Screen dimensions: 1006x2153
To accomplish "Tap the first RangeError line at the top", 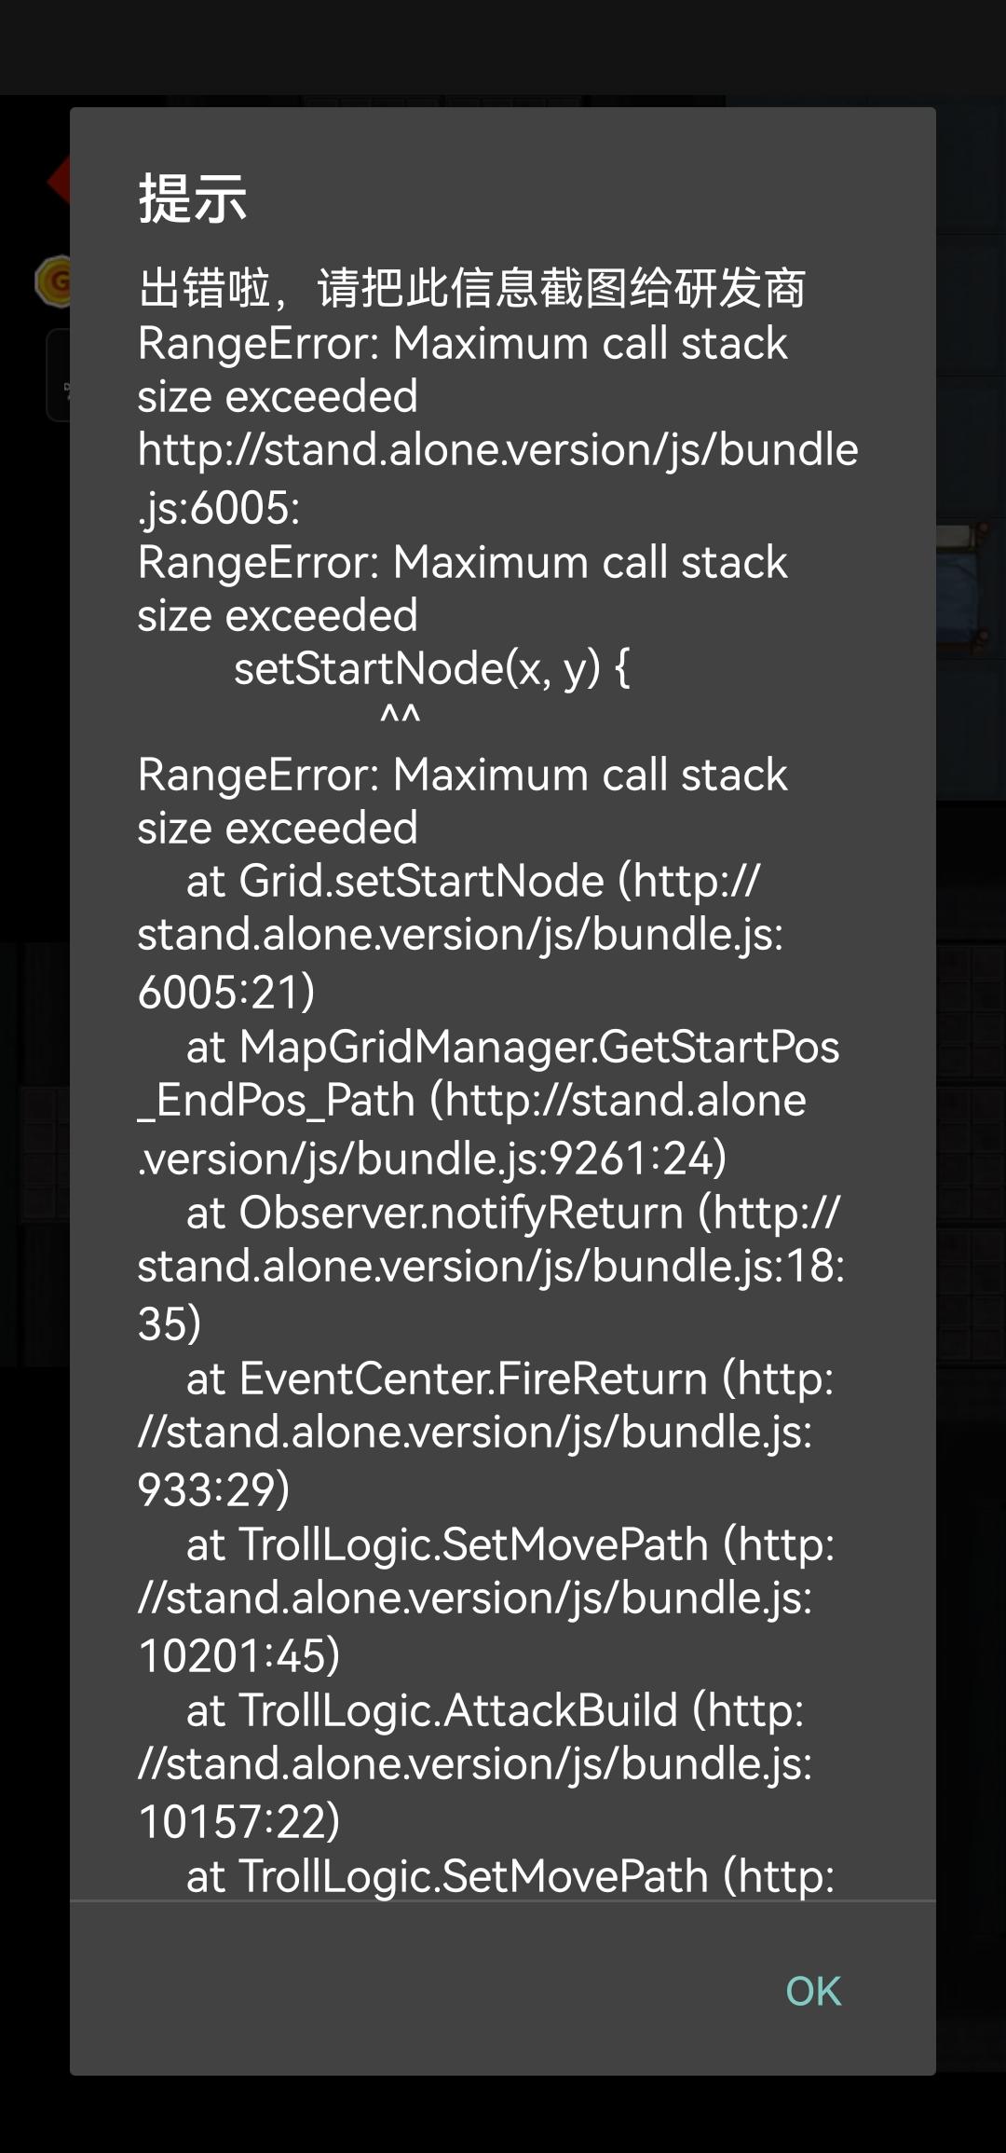I will tap(462, 344).
